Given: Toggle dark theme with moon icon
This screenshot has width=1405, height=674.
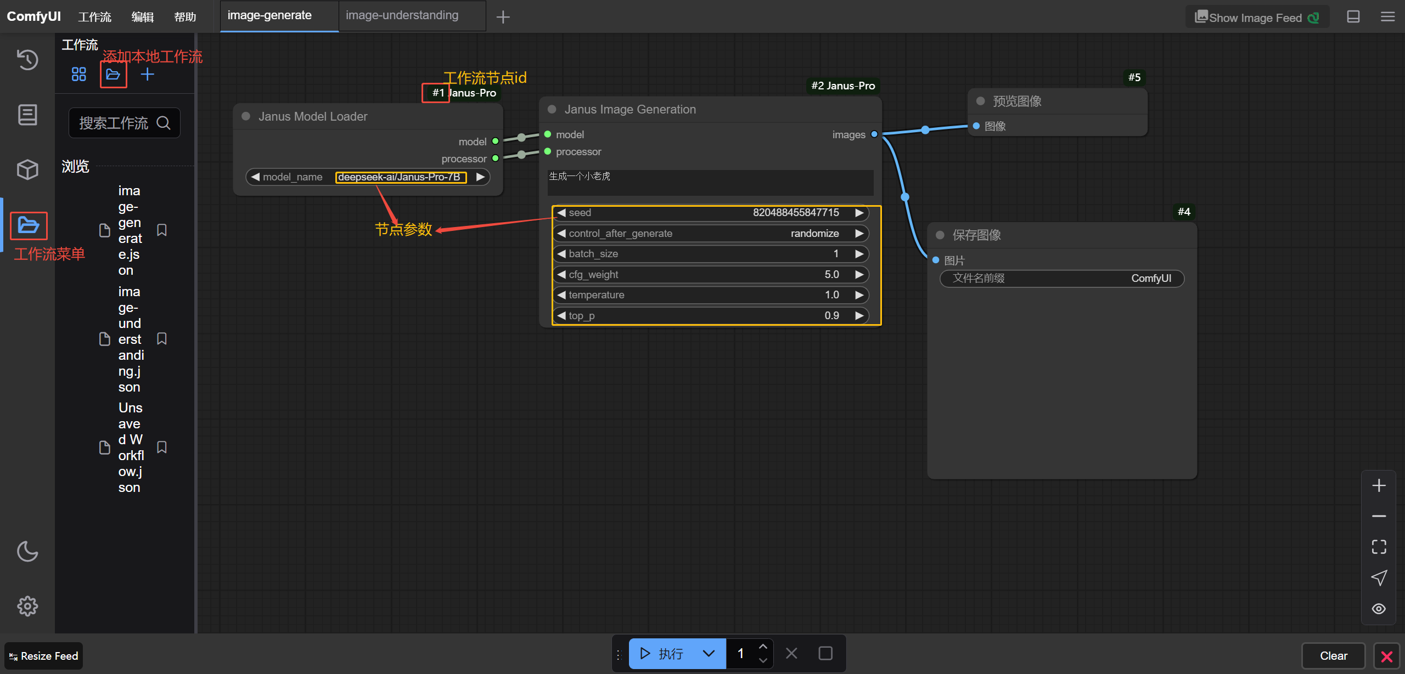Looking at the screenshot, I should pos(27,551).
